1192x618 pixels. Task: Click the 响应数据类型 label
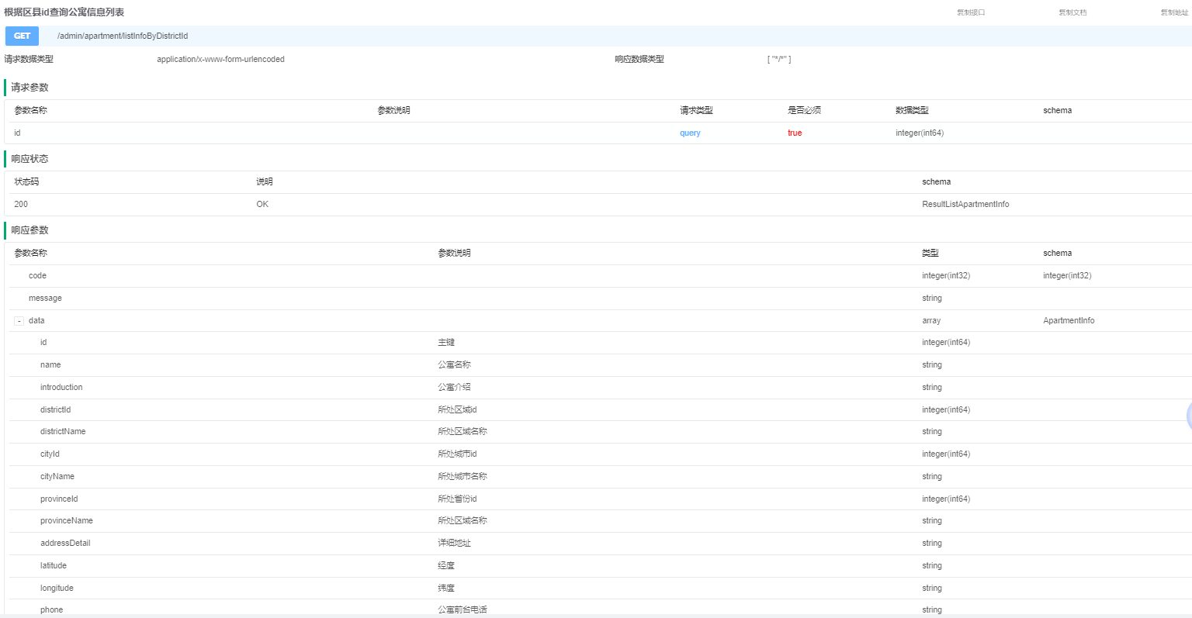tap(639, 59)
